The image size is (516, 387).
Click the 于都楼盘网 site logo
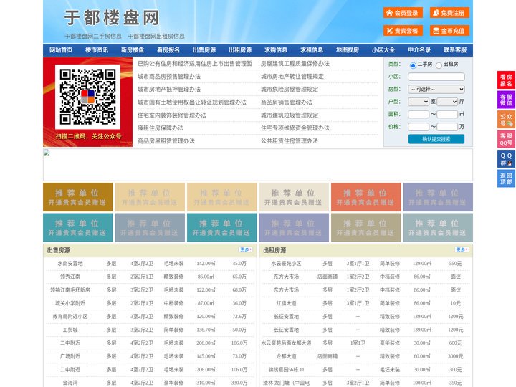tap(112, 17)
